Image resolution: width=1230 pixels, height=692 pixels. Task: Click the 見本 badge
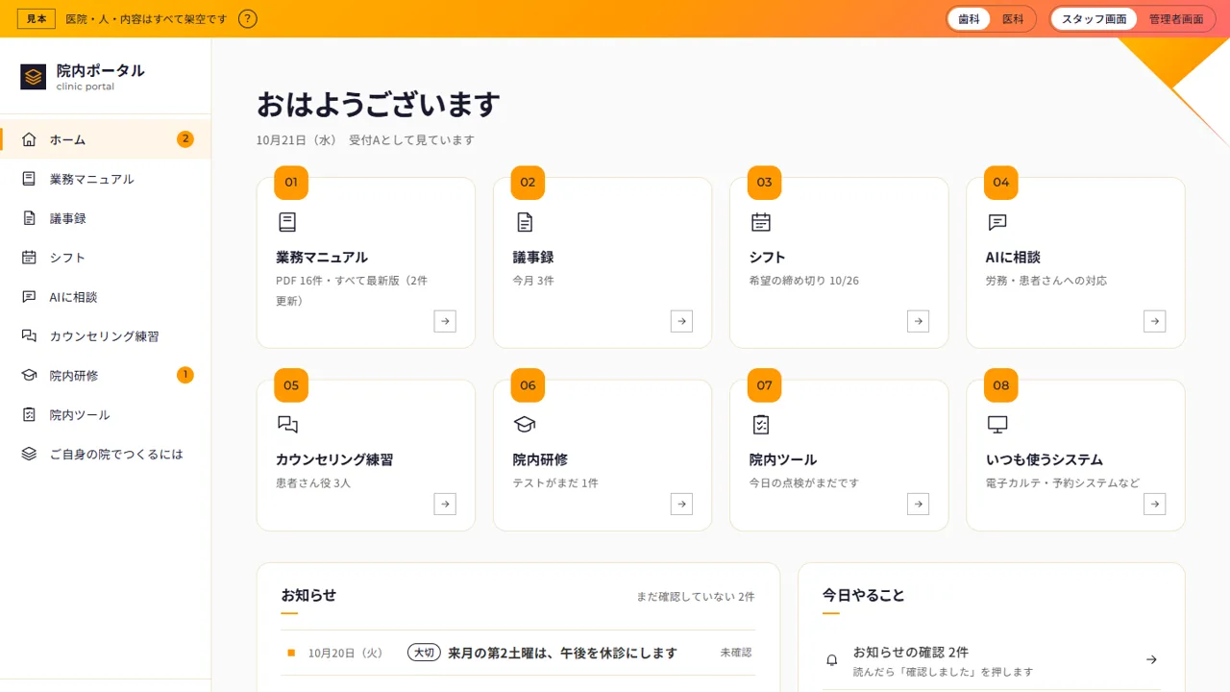37,19
